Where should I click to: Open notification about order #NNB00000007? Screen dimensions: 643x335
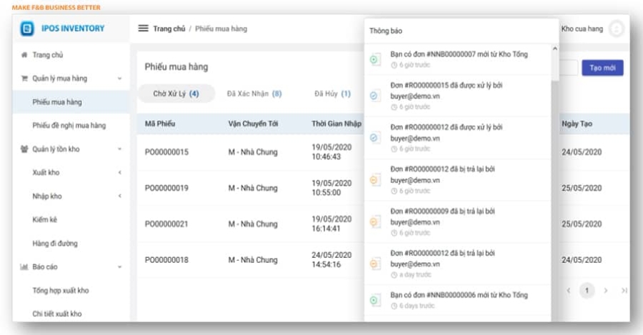click(x=458, y=59)
